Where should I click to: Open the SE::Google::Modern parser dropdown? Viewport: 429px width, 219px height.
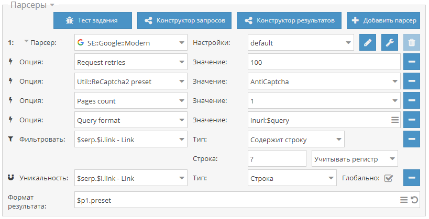click(131, 42)
